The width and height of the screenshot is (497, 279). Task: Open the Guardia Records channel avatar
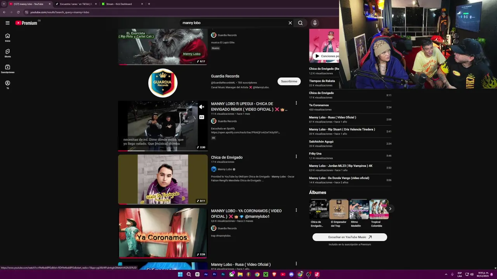[x=163, y=83]
